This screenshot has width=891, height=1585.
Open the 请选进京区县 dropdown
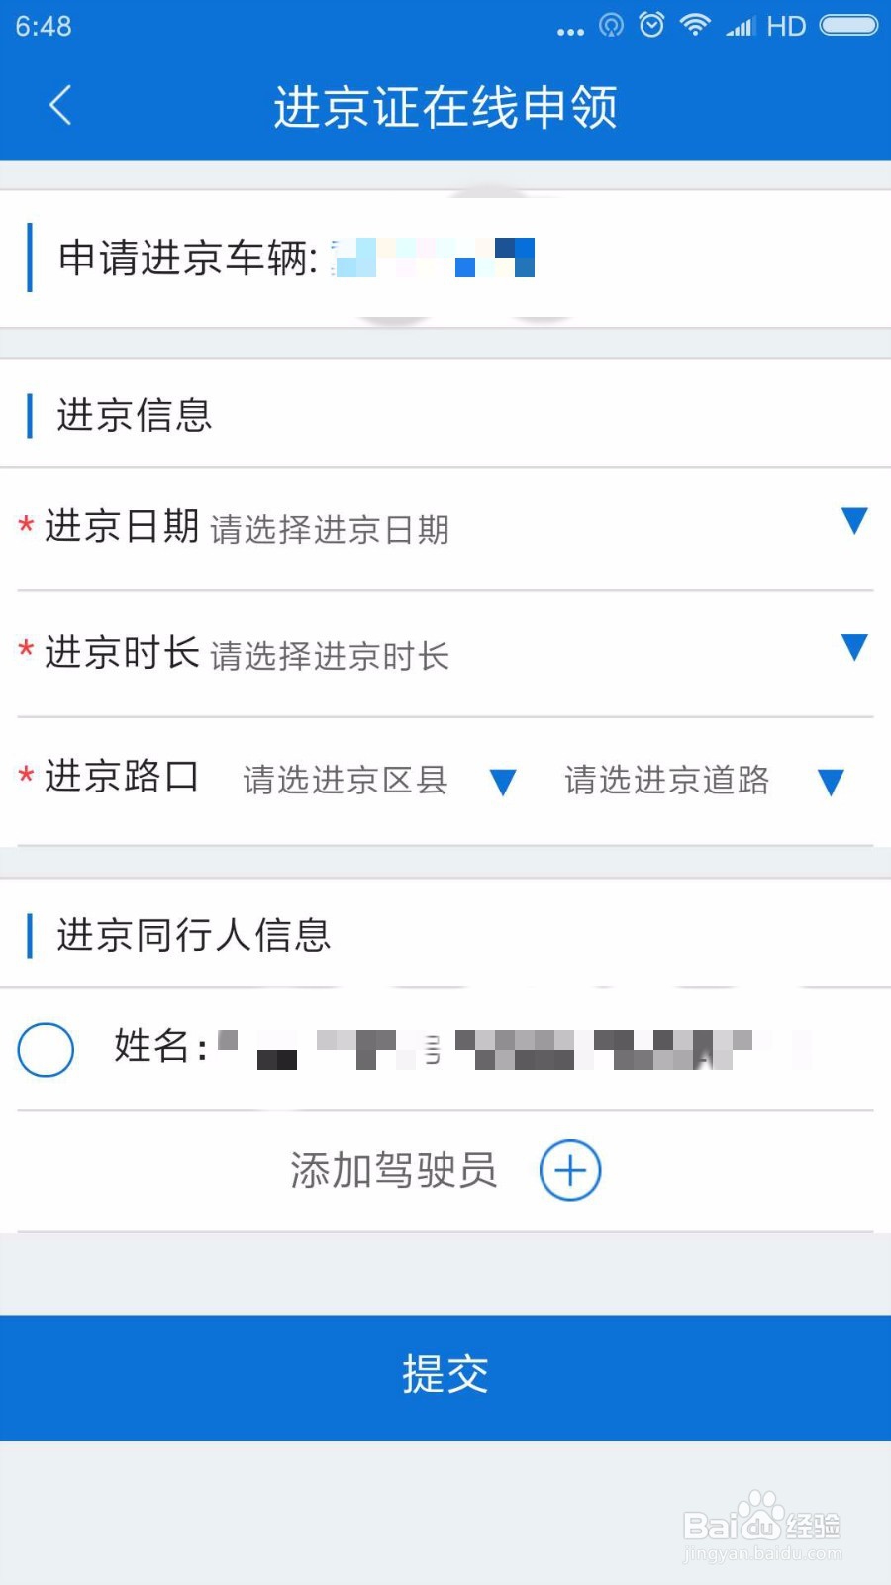coord(380,781)
